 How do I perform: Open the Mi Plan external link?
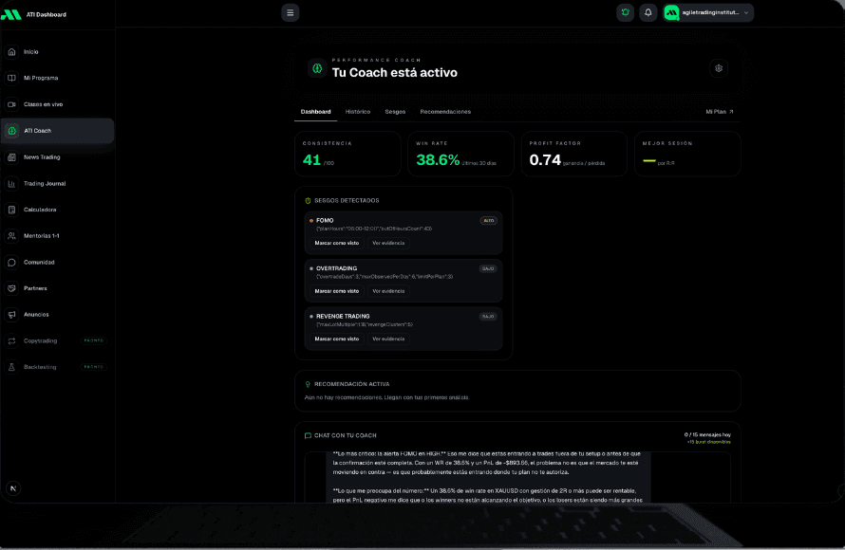(720, 112)
